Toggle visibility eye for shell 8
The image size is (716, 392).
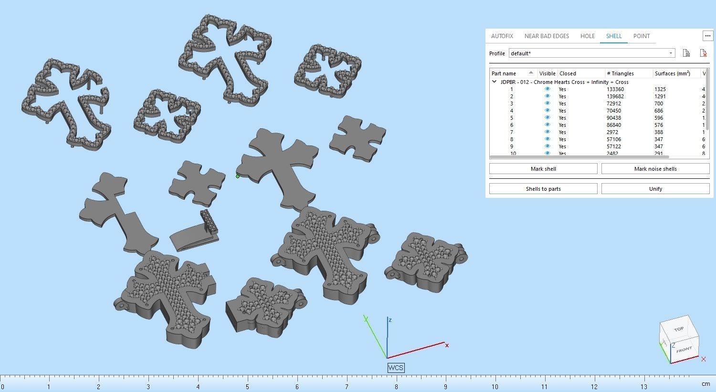coord(547,139)
